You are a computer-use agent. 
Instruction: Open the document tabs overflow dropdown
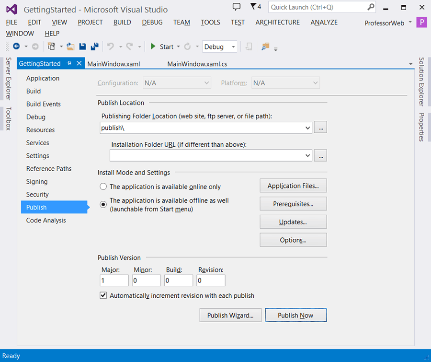(411, 64)
